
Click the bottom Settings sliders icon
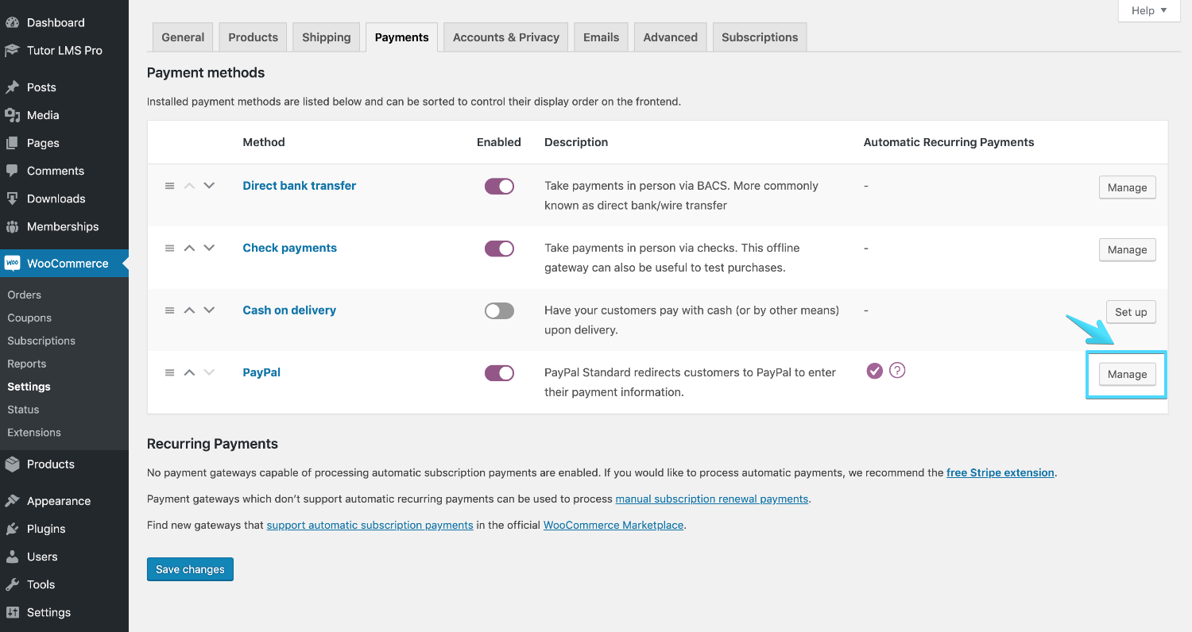(x=12, y=612)
